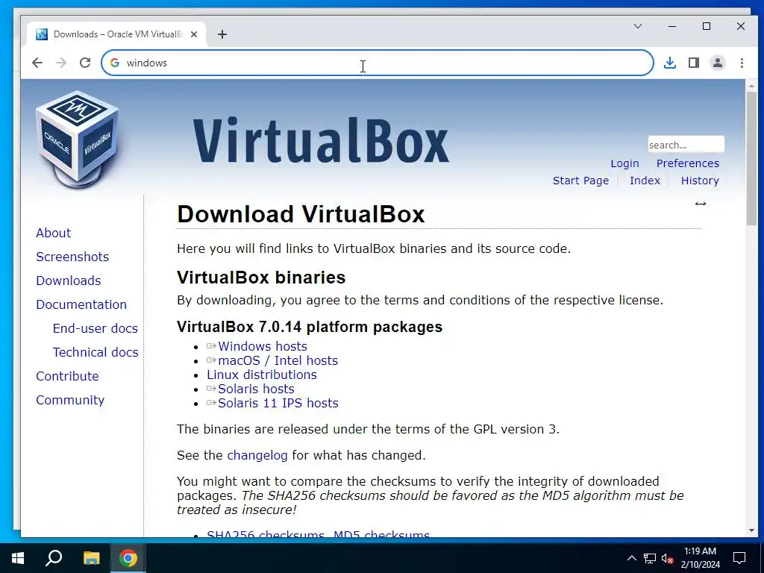Click the Google icon in the address bar
Screen dimensions: 764x573
[x=115, y=63]
